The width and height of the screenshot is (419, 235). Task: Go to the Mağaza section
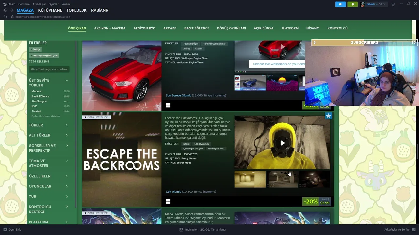(25, 10)
